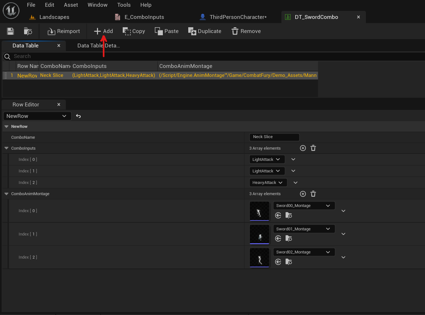Click the Sword01_Montage animation thumbnail
The image size is (425, 315).
[259, 234]
